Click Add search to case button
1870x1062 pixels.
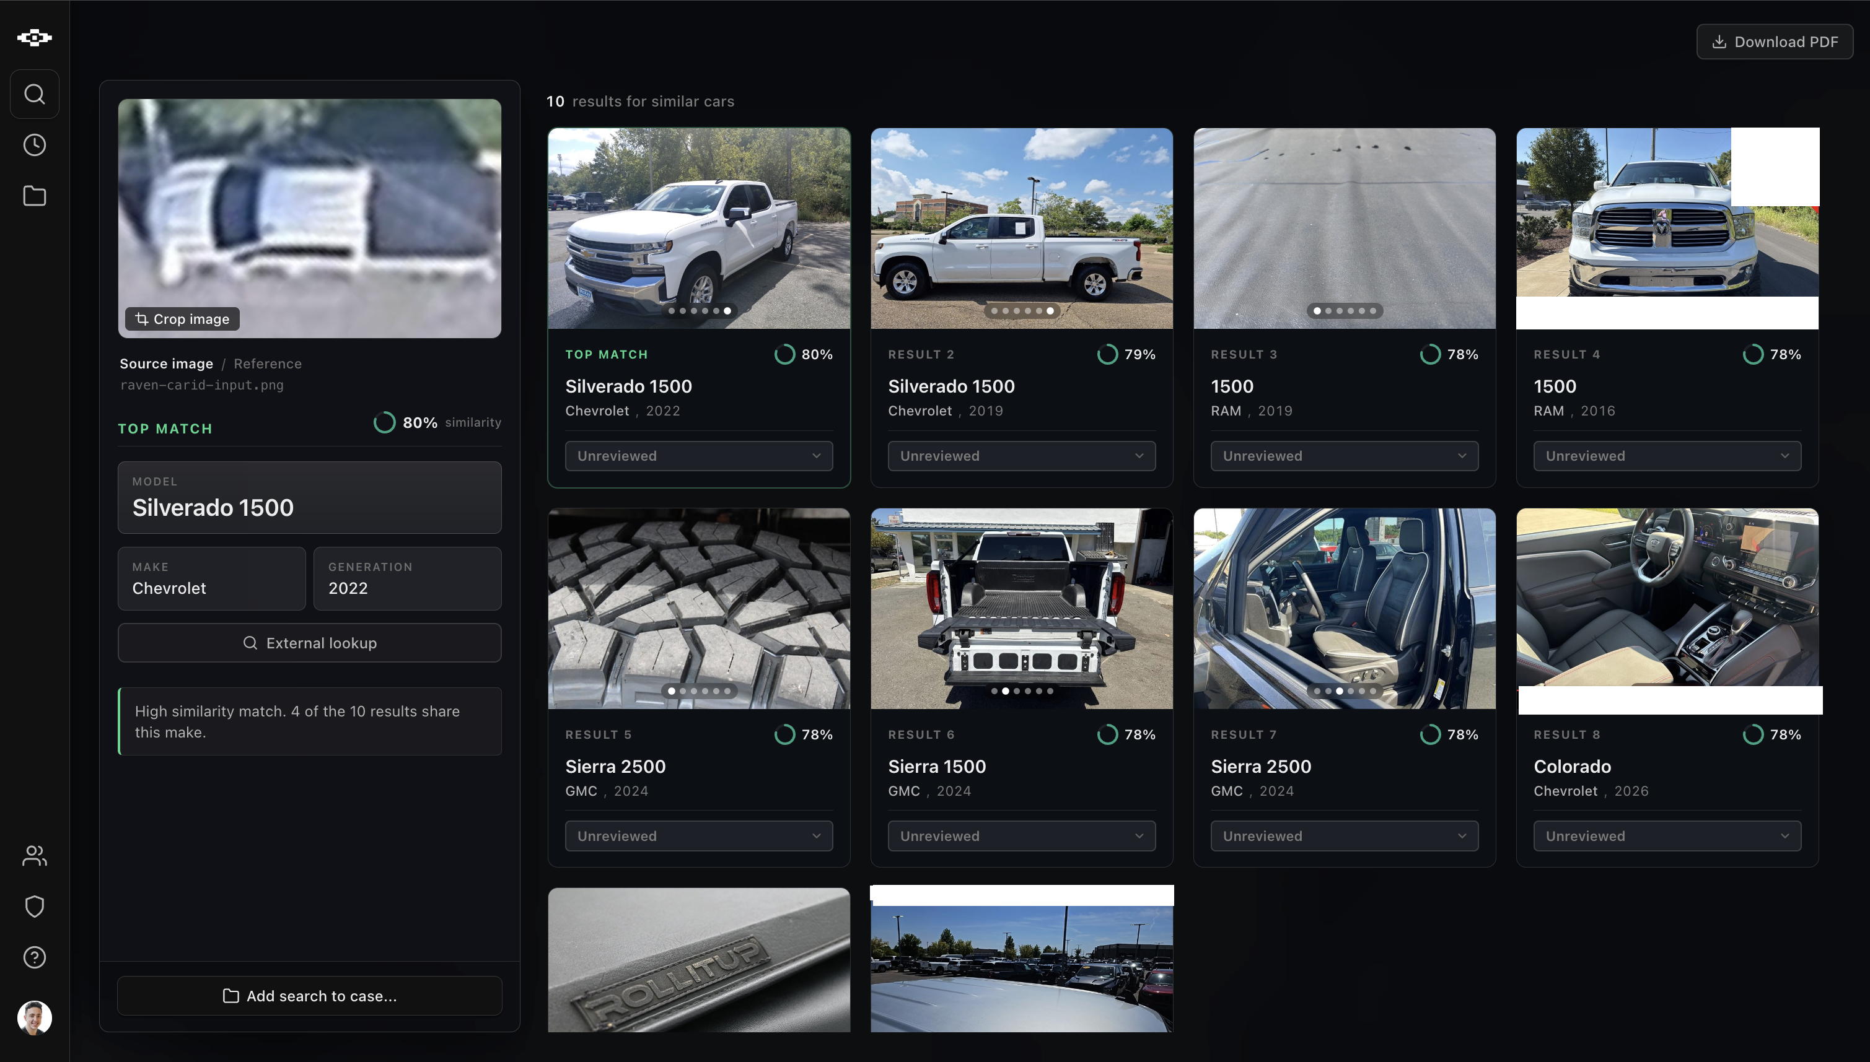309,996
